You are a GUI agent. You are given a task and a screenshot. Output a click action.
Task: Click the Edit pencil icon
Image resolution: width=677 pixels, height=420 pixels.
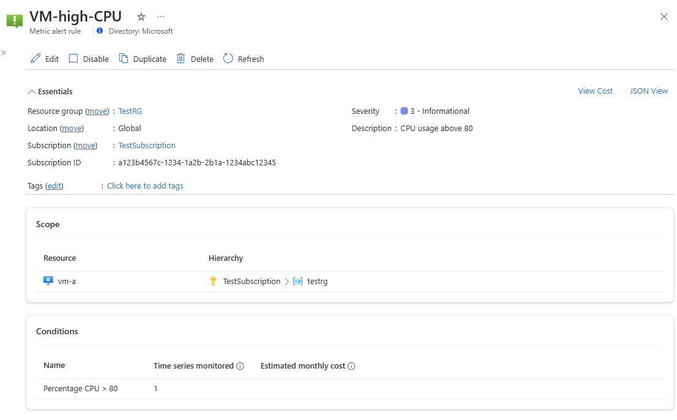pyautogui.click(x=35, y=59)
